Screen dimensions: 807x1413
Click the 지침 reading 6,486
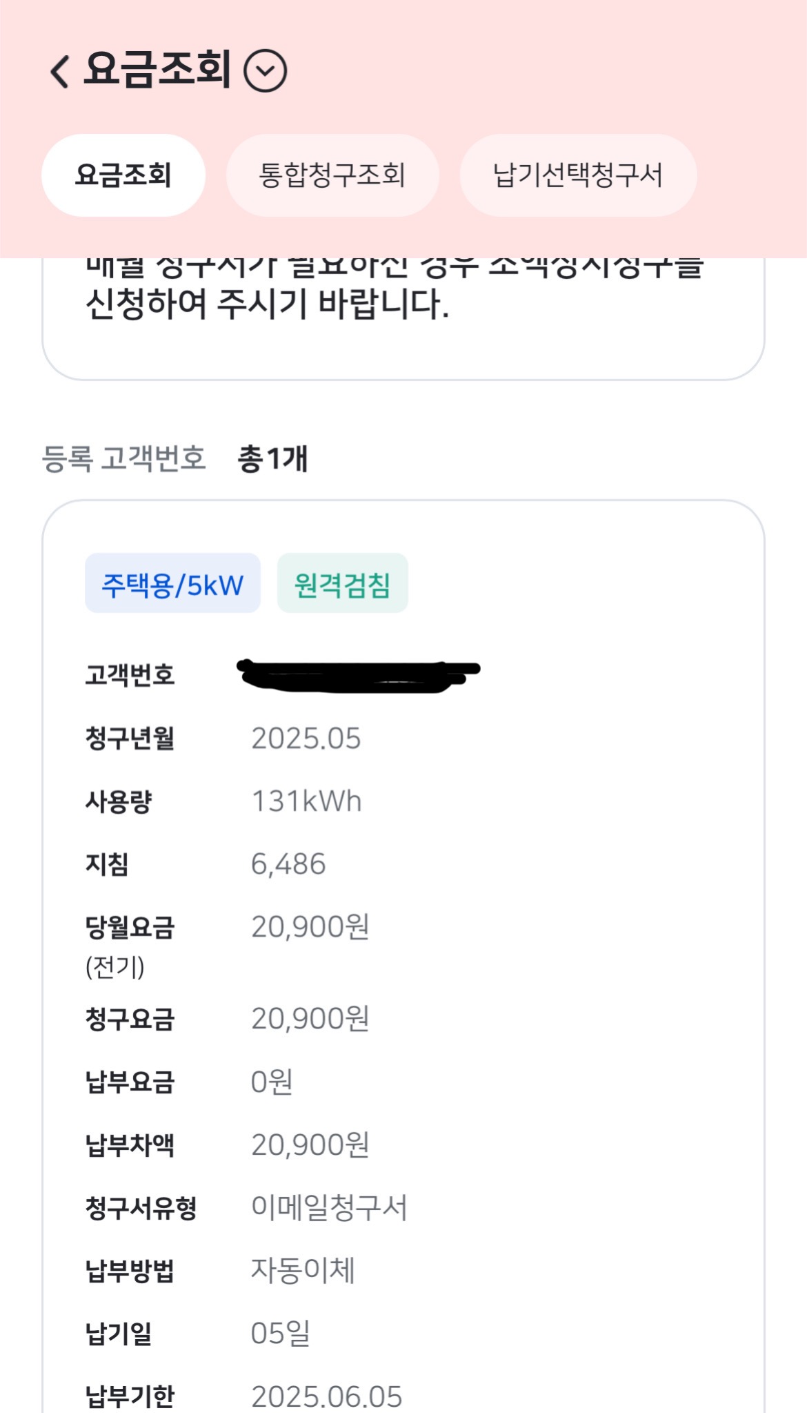coord(288,864)
